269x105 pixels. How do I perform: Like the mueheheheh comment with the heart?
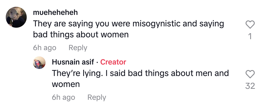250,25
